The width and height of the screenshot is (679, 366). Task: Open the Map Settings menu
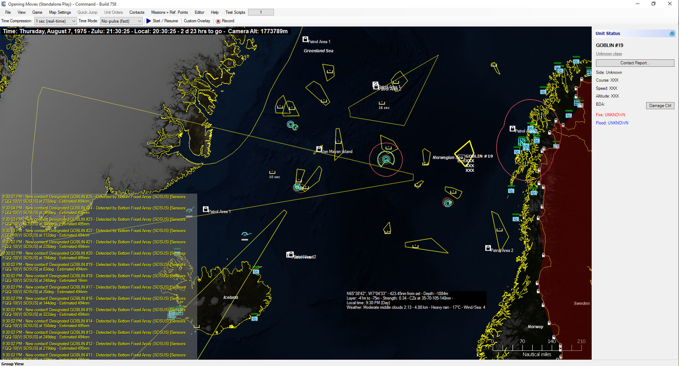coord(59,12)
